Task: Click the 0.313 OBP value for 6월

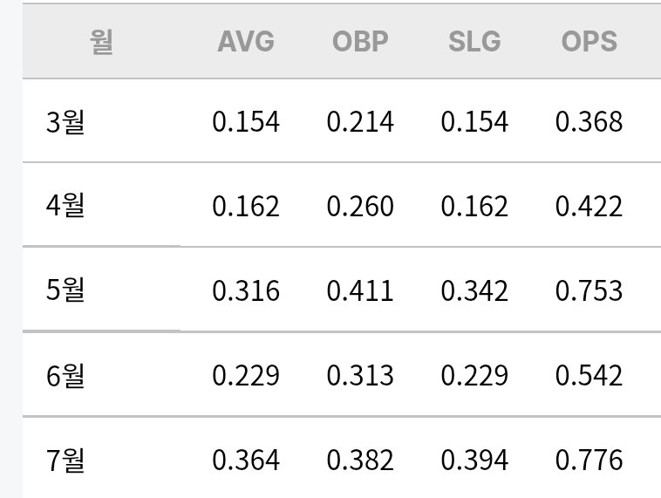Action: [x=360, y=375]
